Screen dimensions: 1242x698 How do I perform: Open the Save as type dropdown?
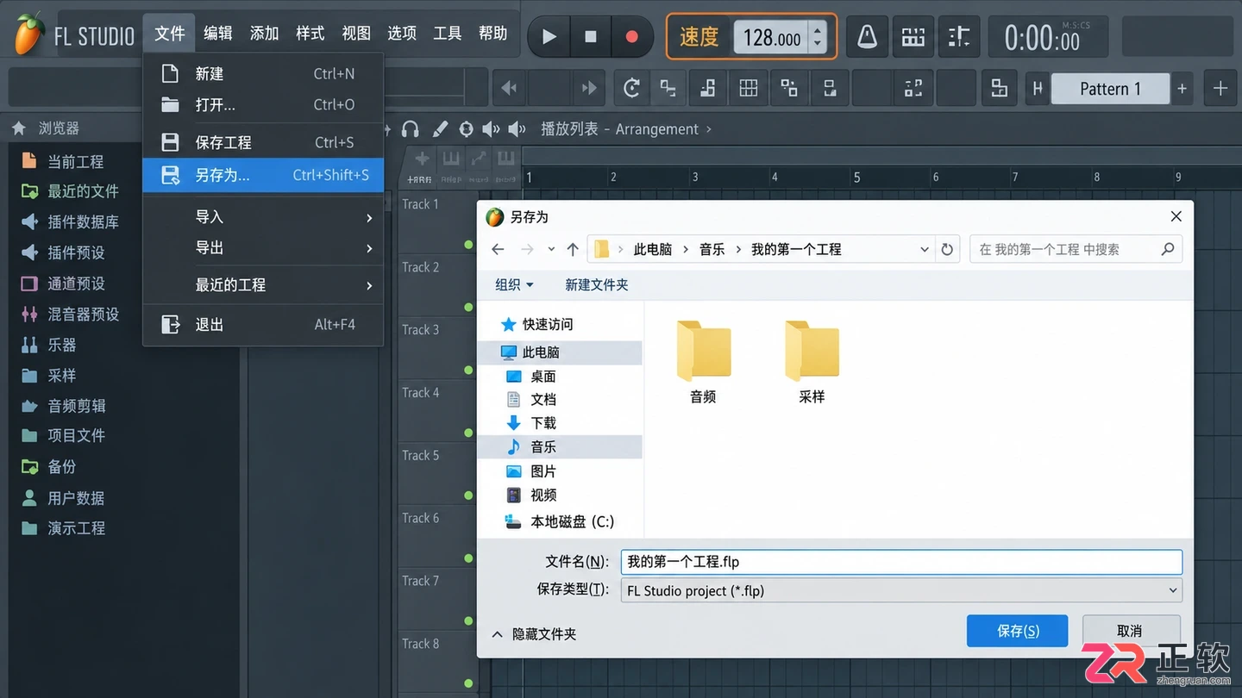pyautogui.click(x=901, y=590)
